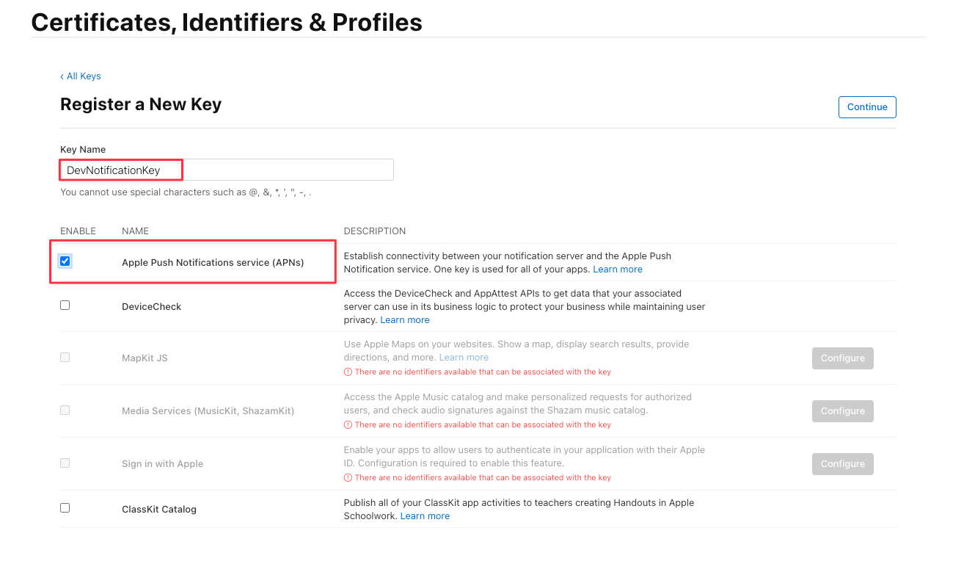Image resolution: width=975 pixels, height=586 pixels.
Task: Click the Apple Push Notifications service name
Action: pos(213,262)
